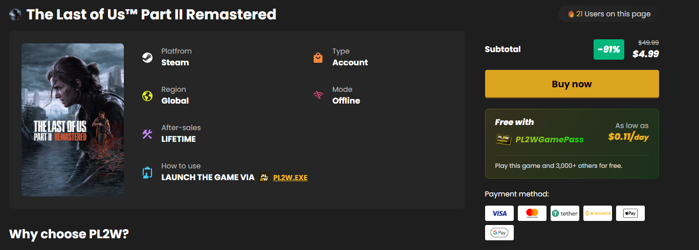Select Mastercard payment method

(x=532, y=213)
